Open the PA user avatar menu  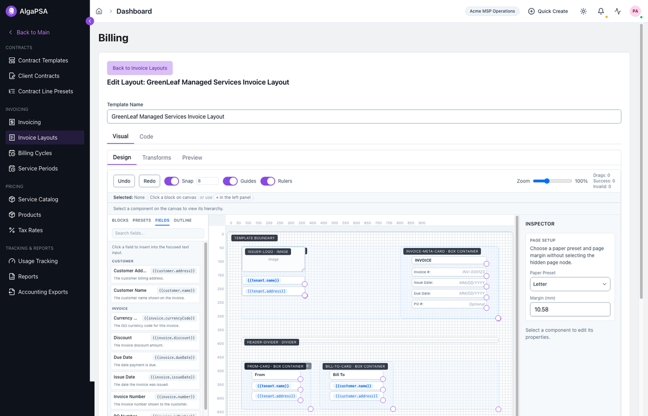[x=635, y=11]
